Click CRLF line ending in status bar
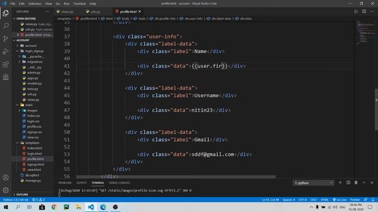Image resolution: width=378 pixels, height=212 pixels. [314, 200]
